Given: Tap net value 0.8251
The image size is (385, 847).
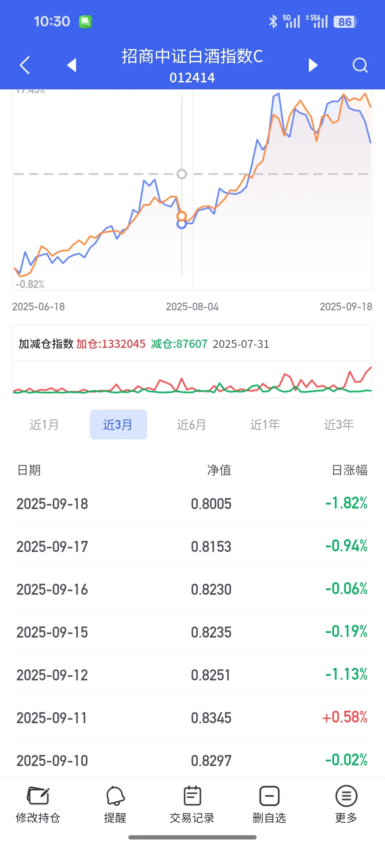Looking at the screenshot, I should click(211, 675).
